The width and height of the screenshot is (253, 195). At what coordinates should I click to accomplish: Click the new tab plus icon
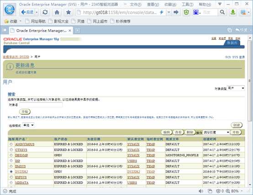pyautogui.click(x=78, y=31)
